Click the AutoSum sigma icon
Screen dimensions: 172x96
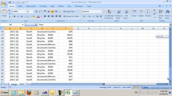click(x=154, y=10)
